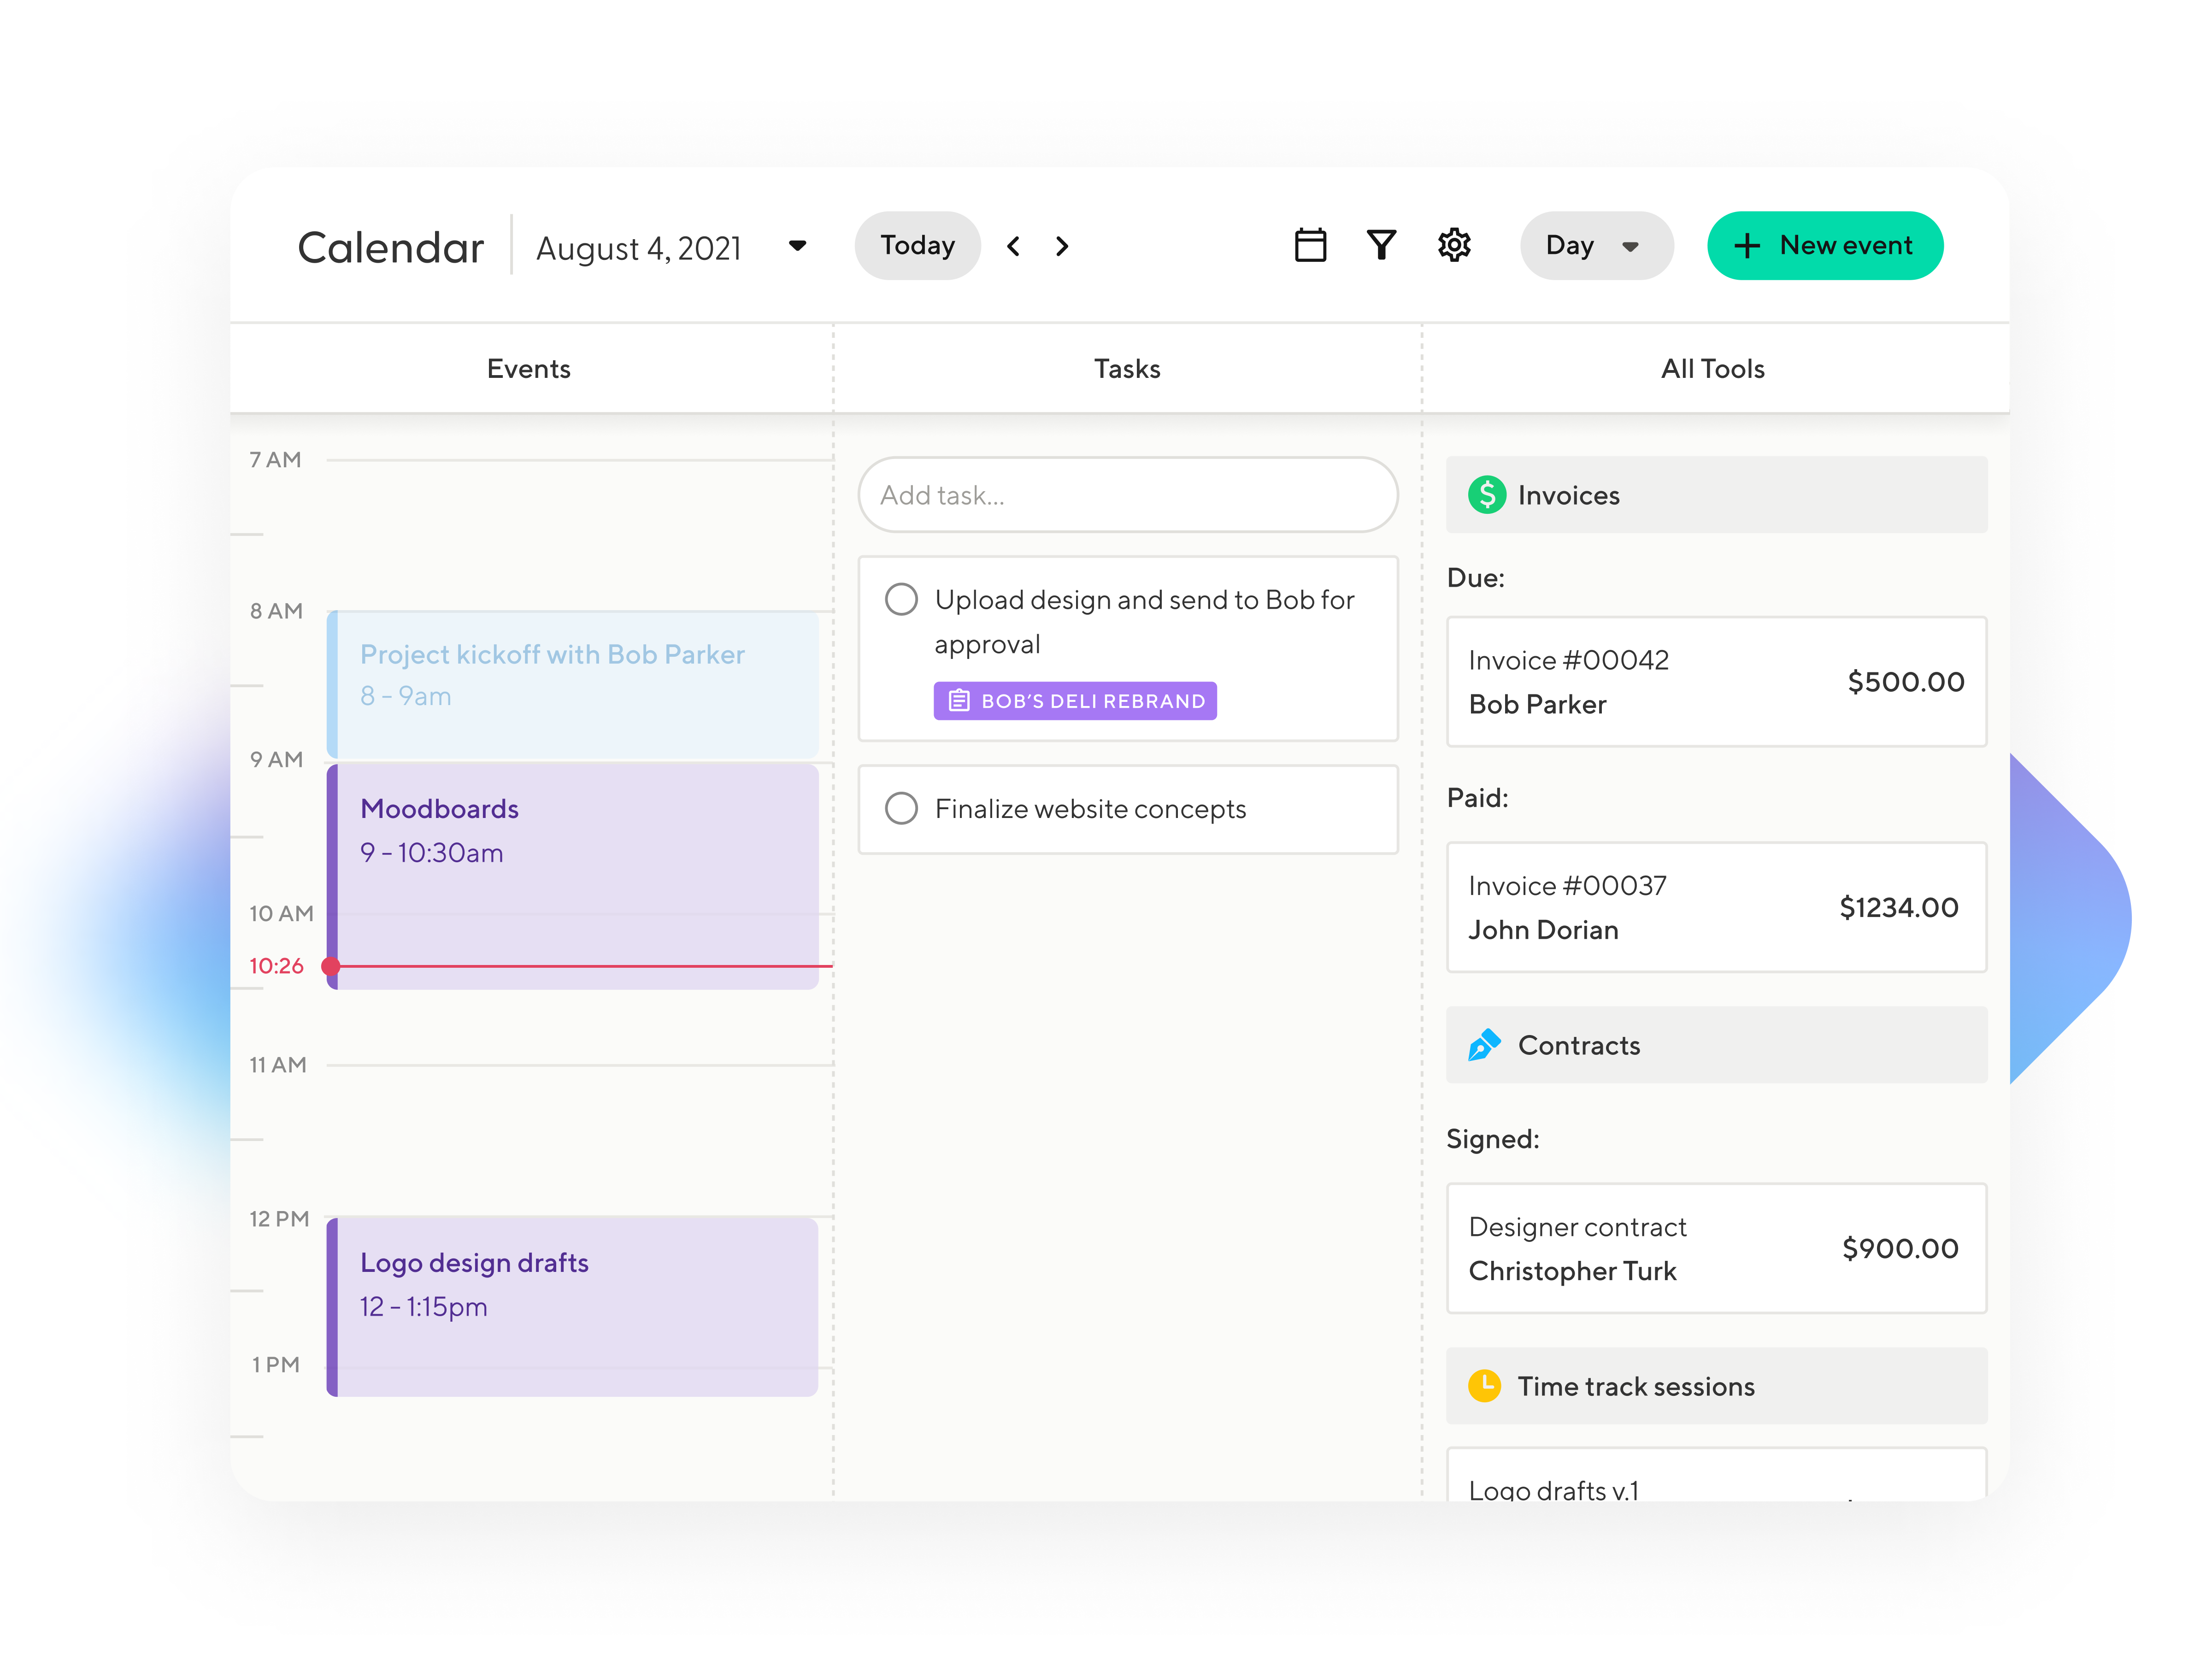This screenshot has width=2212, height=1659.
Task: Go to next day arrow
Action: pos(1062,246)
